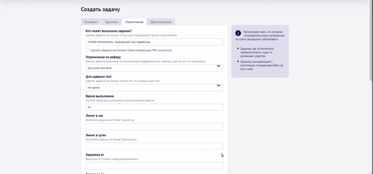Open the Таргетинг tab
373x174 pixels.
coord(112,22)
